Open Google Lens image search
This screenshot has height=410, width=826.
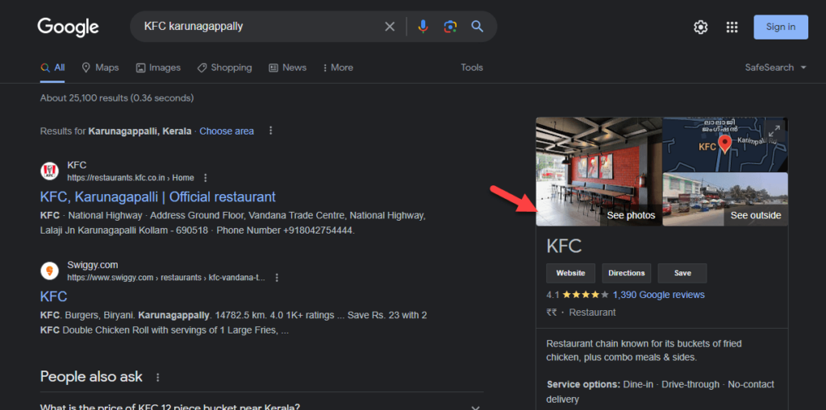450,27
